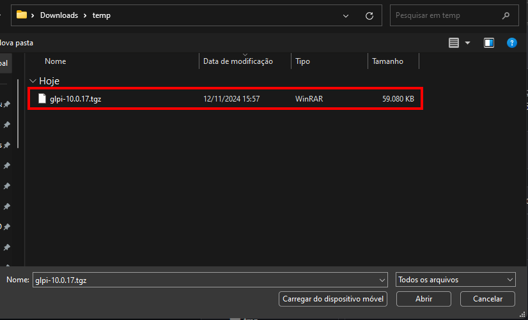Click the view layout icon

454,43
